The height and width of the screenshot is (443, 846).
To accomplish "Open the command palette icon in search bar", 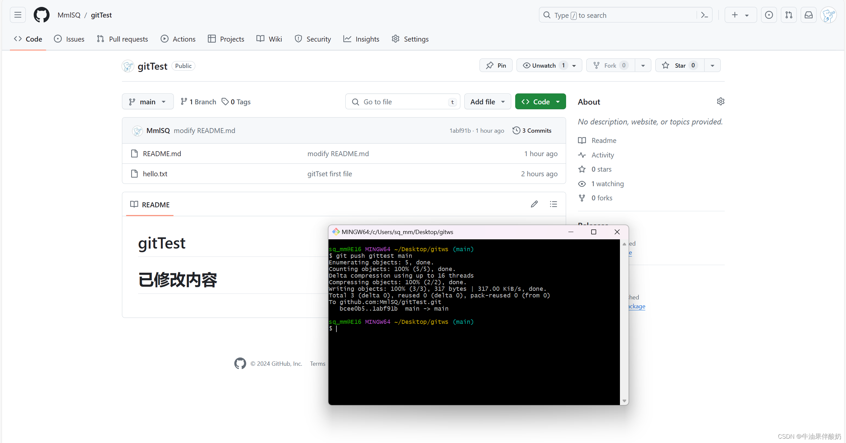I will [x=704, y=15].
